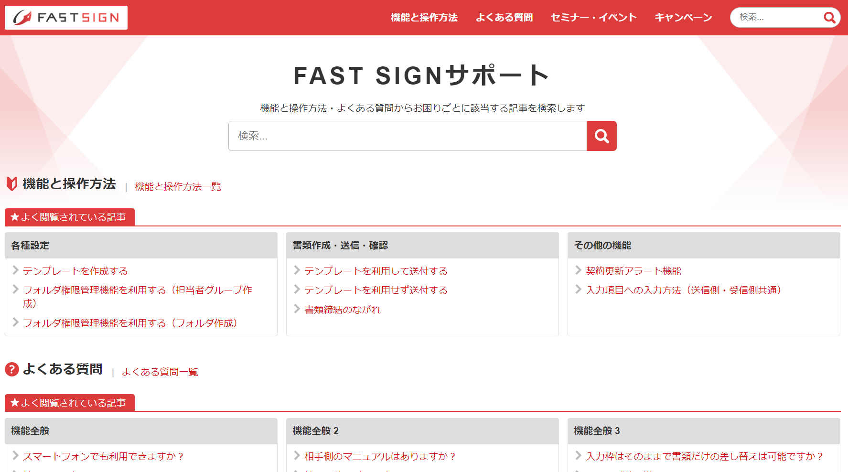This screenshot has width=848, height=472.
Task: Open the セミナー・イベント menu item
Action: [593, 18]
